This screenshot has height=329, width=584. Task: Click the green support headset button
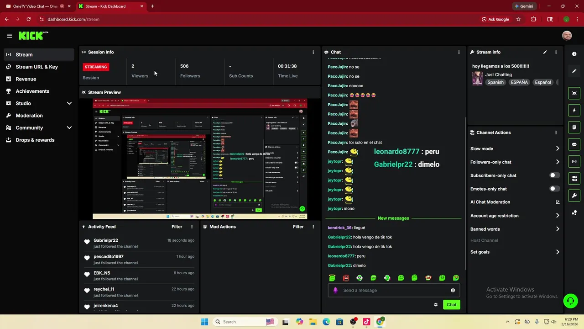(x=570, y=301)
